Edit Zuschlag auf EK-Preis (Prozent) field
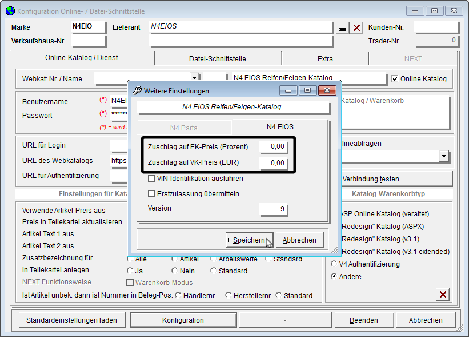 tap(274, 146)
